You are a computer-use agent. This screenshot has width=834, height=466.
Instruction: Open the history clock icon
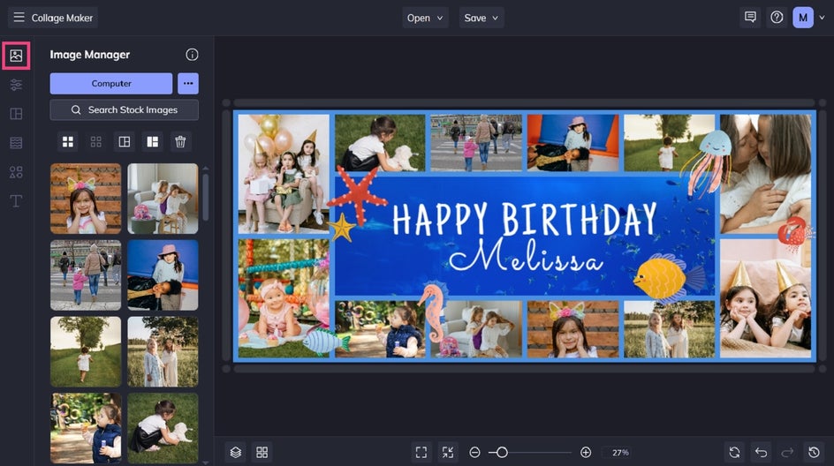(815, 452)
